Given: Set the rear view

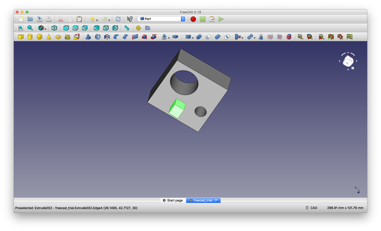Looking at the screenshot, I should (96, 28).
